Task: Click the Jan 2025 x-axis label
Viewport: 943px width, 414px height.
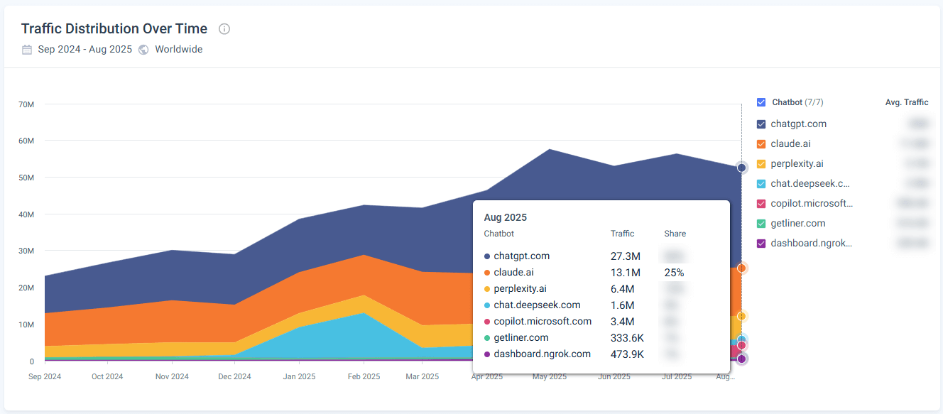Action: point(299,377)
